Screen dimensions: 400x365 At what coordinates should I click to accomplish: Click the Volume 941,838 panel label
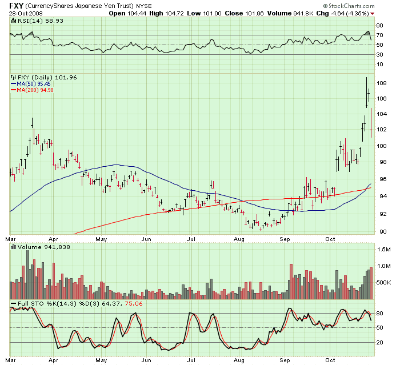coord(43,247)
